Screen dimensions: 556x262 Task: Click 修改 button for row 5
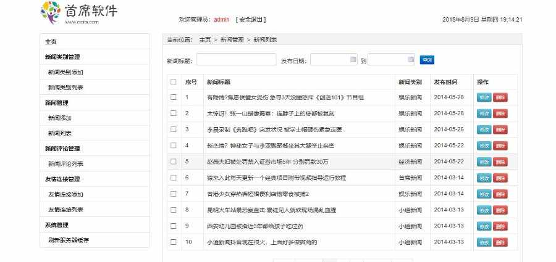coord(484,162)
